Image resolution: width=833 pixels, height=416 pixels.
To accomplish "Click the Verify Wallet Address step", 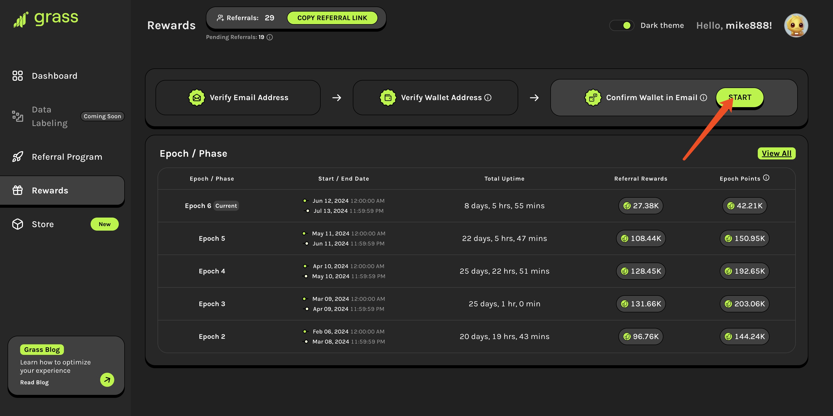I will click(x=435, y=98).
